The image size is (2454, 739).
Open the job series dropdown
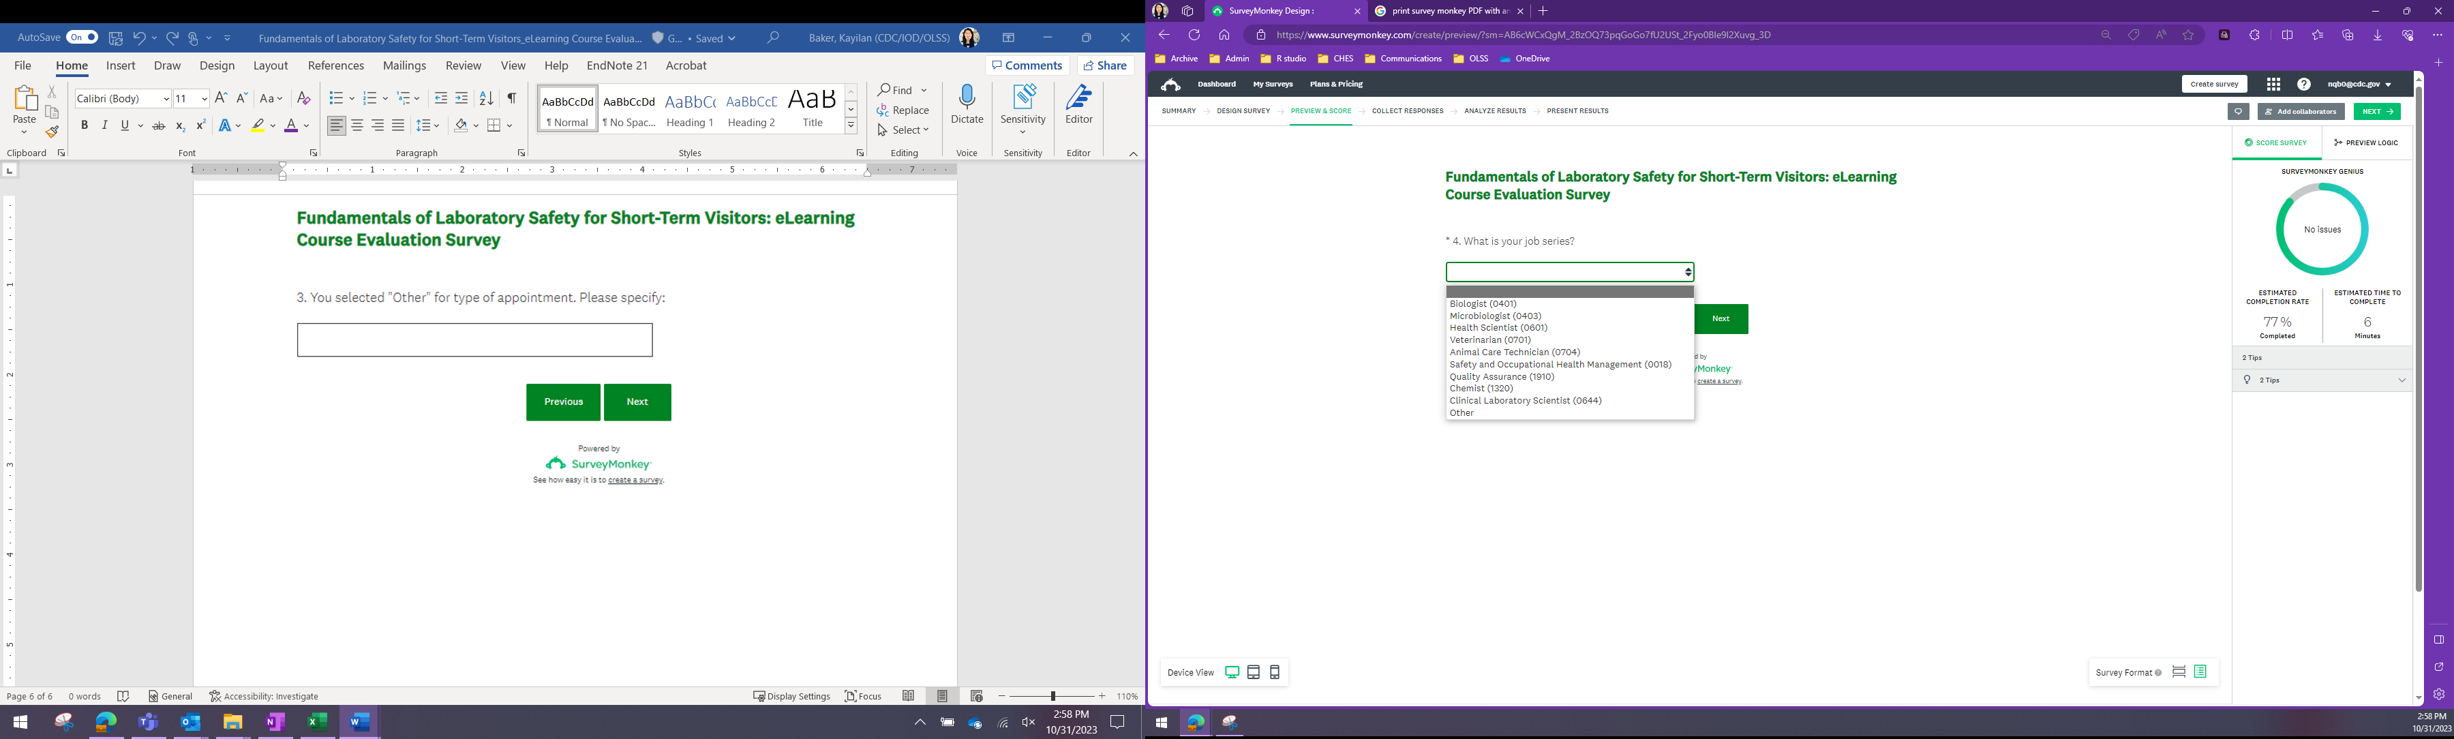tap(1569, 273)
